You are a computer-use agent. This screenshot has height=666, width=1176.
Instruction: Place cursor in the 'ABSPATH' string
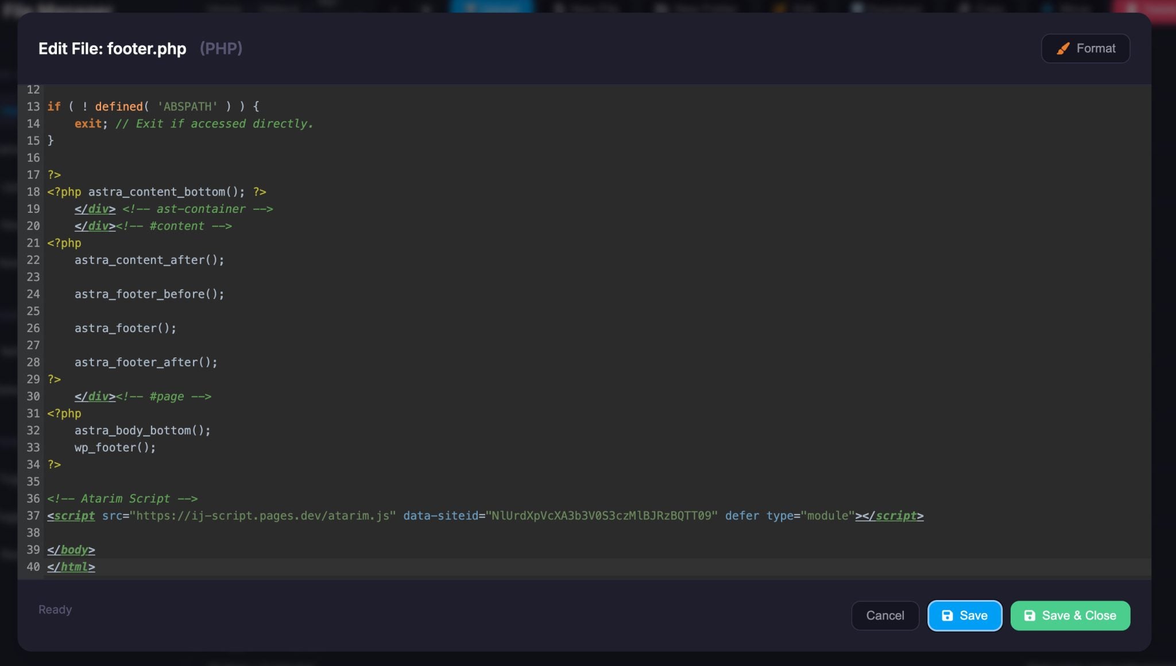click(187, 107)
